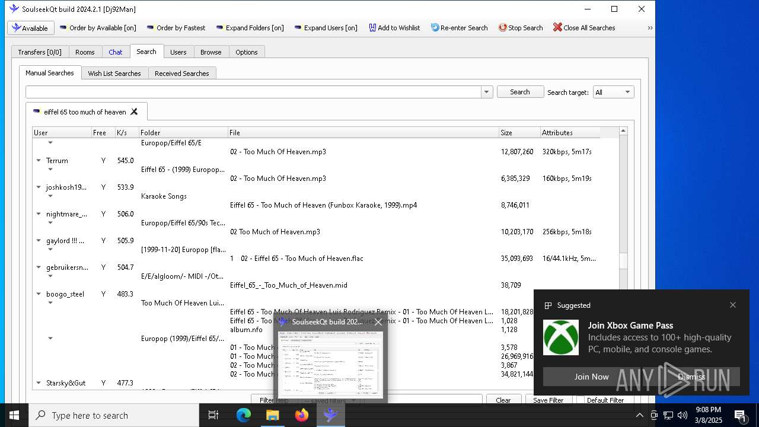Collapse the boogo_steel user row
759x427 pixels.
39,294
